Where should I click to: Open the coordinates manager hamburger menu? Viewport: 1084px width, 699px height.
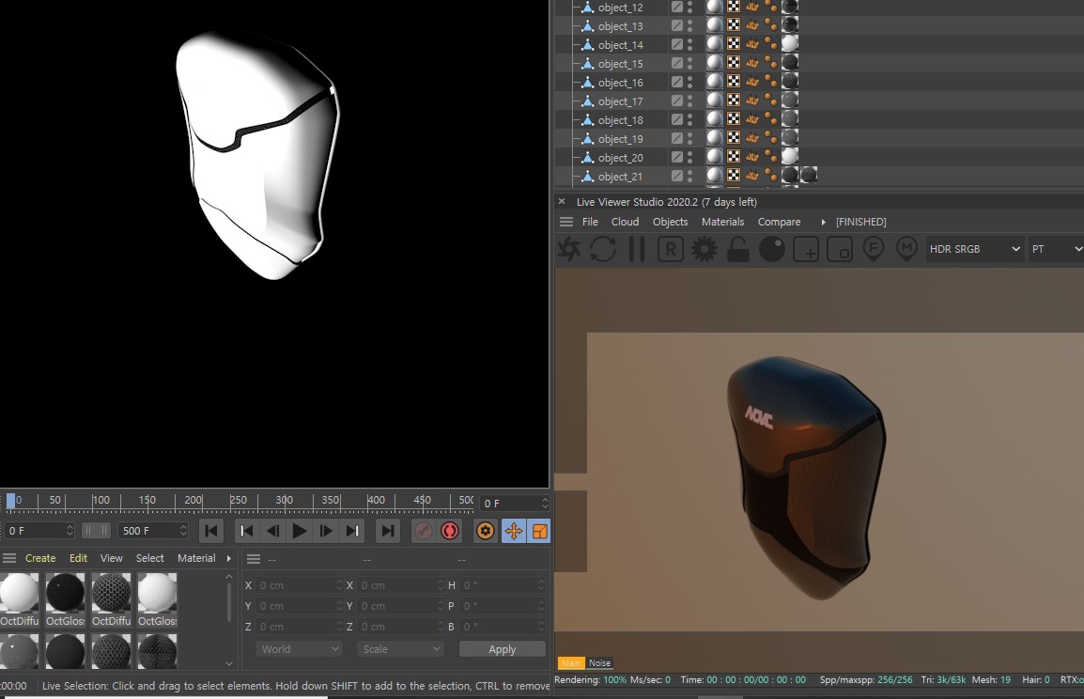click(x=254, y=559)
